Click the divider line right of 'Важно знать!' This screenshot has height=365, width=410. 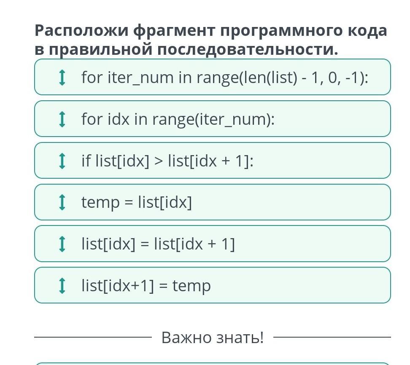332,337
